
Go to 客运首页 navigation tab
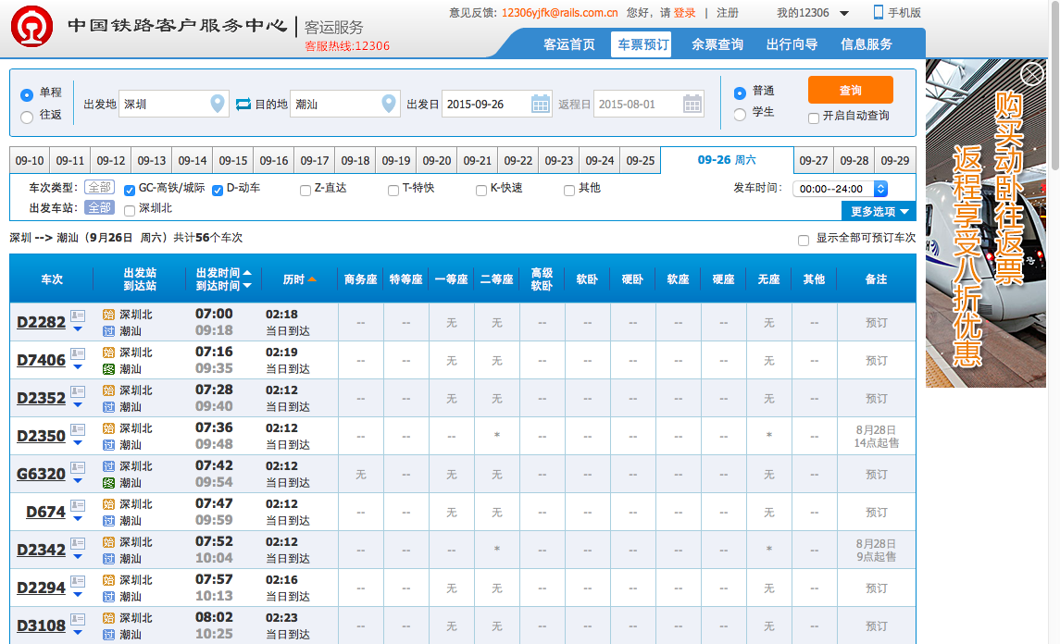[x=569, y=44]
